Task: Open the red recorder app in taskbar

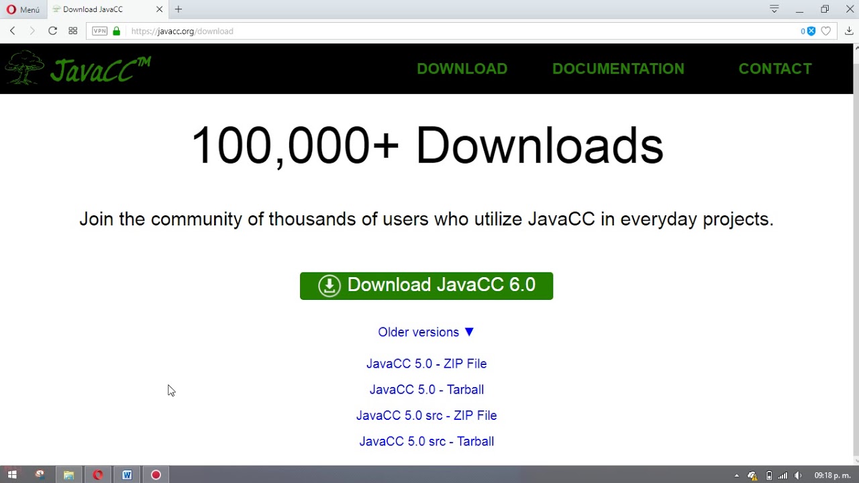Action: tap(156, 475)
